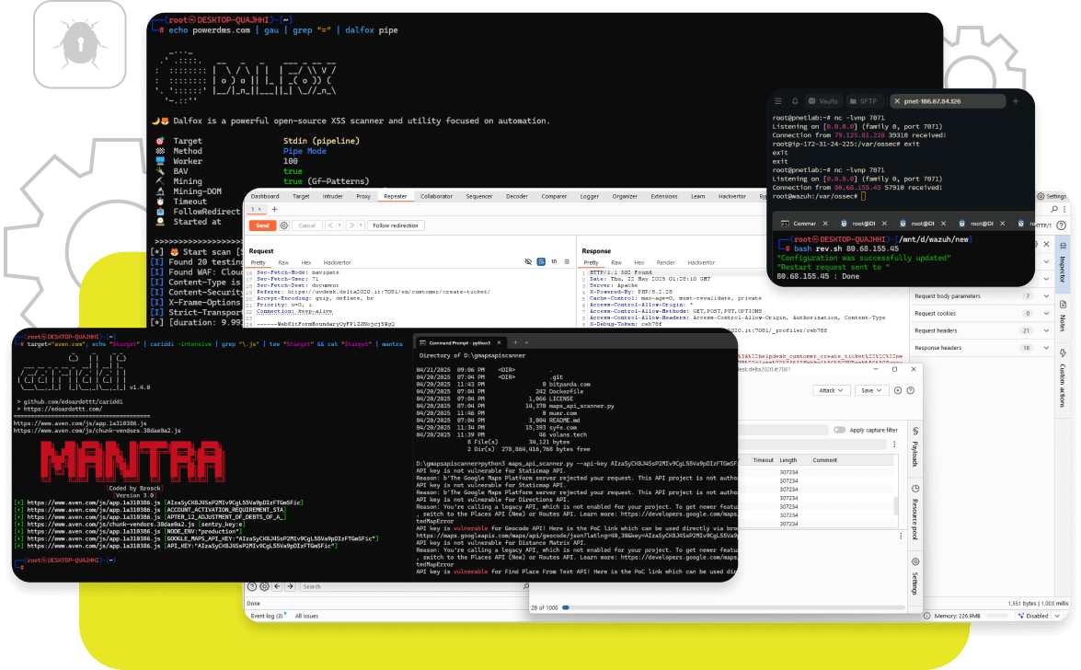Add a new connection tab in SSH terminal
This screenshot has height=670, width=1081.
tap(1016, 100)
